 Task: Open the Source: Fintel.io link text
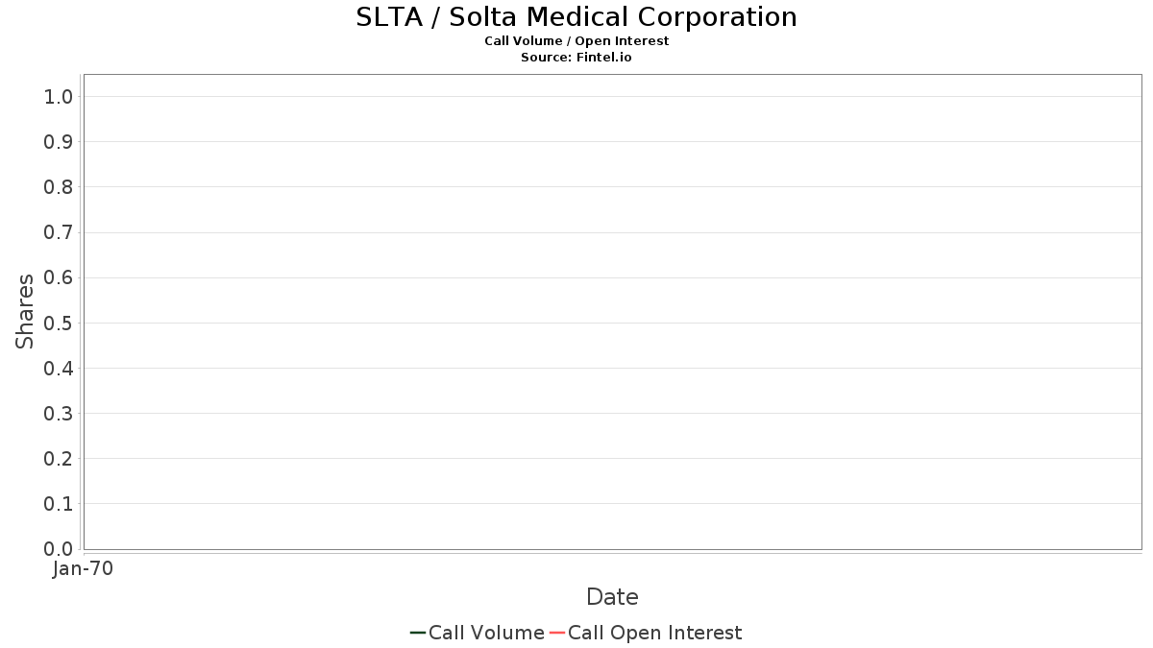click(576, 58)
